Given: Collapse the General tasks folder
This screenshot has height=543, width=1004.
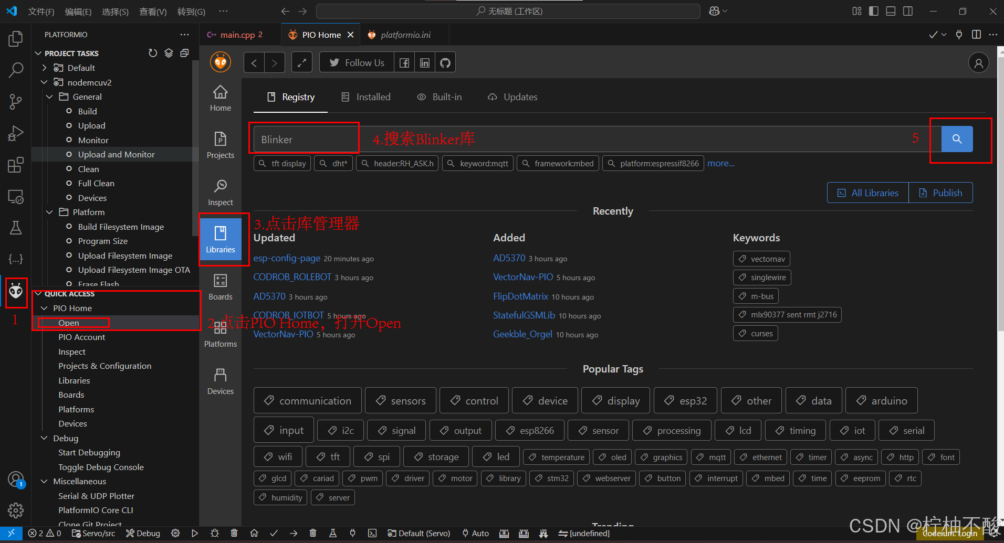Looking at the screenshot, I should point(49,97).
